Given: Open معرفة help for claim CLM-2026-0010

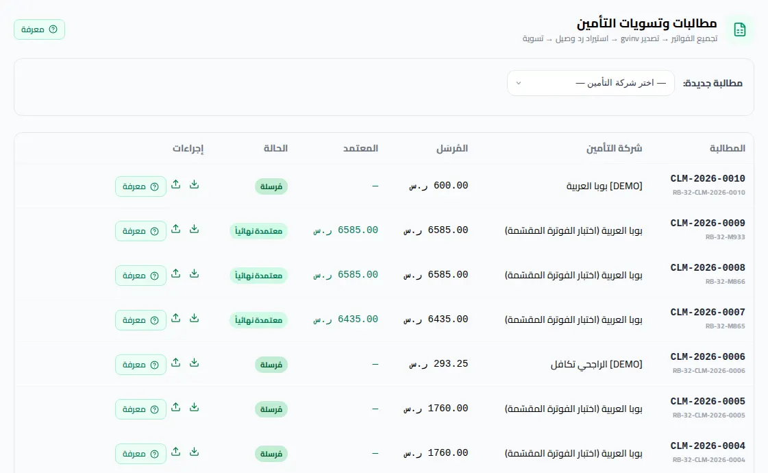Looking at the screenshot, I should 140,186.
